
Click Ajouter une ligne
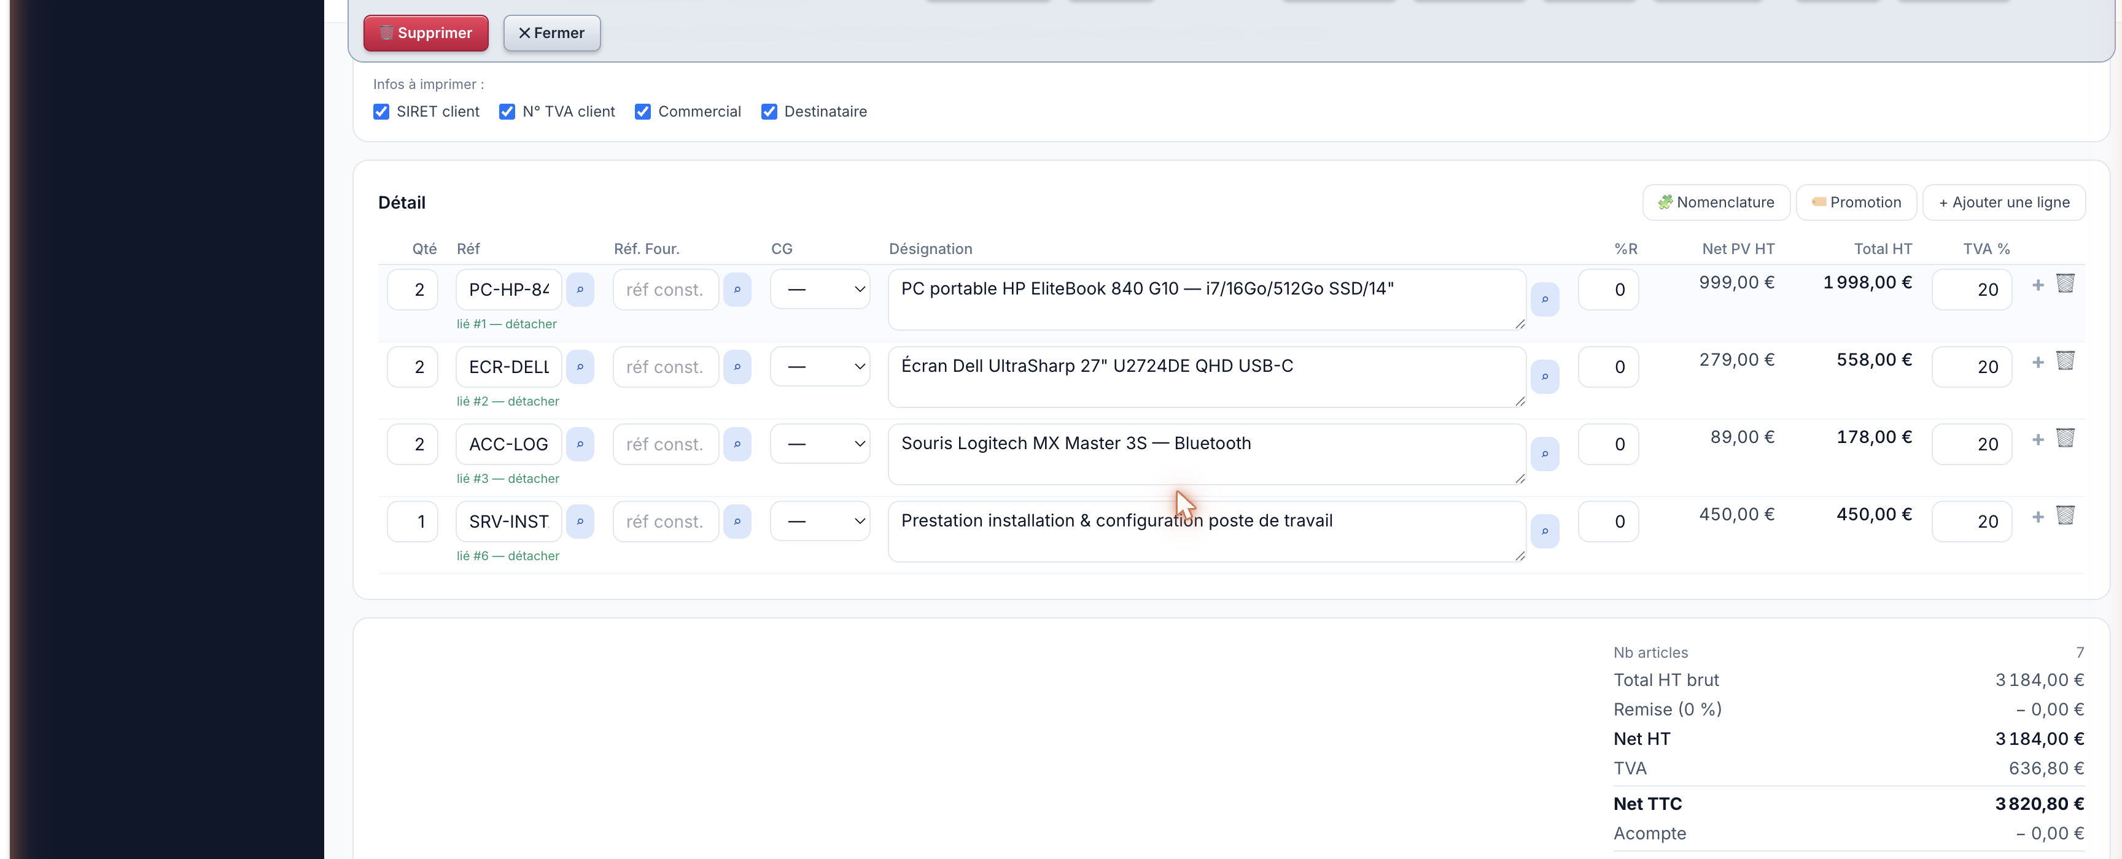(2003, 202)
